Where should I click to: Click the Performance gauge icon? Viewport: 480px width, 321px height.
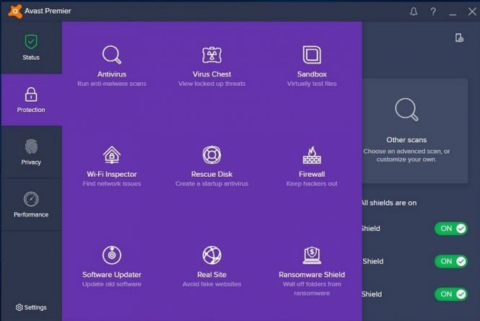click(x=31, y=199)
